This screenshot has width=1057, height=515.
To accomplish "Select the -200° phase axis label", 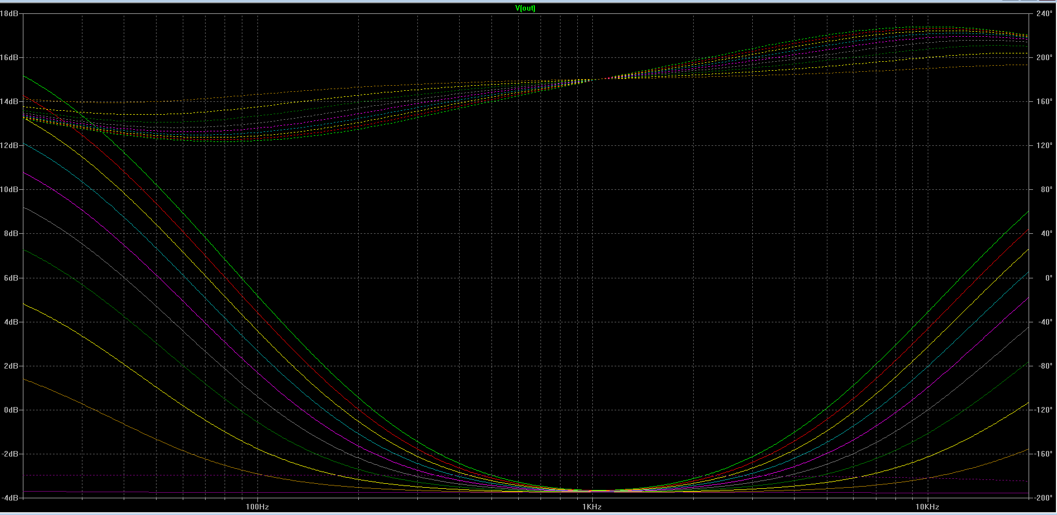I will coord(1044,498).
